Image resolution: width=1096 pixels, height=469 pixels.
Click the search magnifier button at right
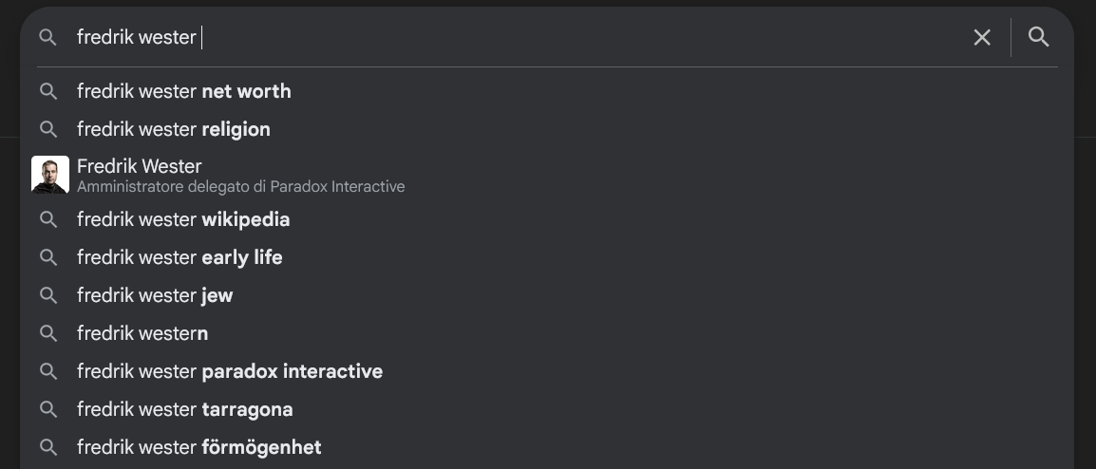pyautogui.click(x=1039, y=37)
